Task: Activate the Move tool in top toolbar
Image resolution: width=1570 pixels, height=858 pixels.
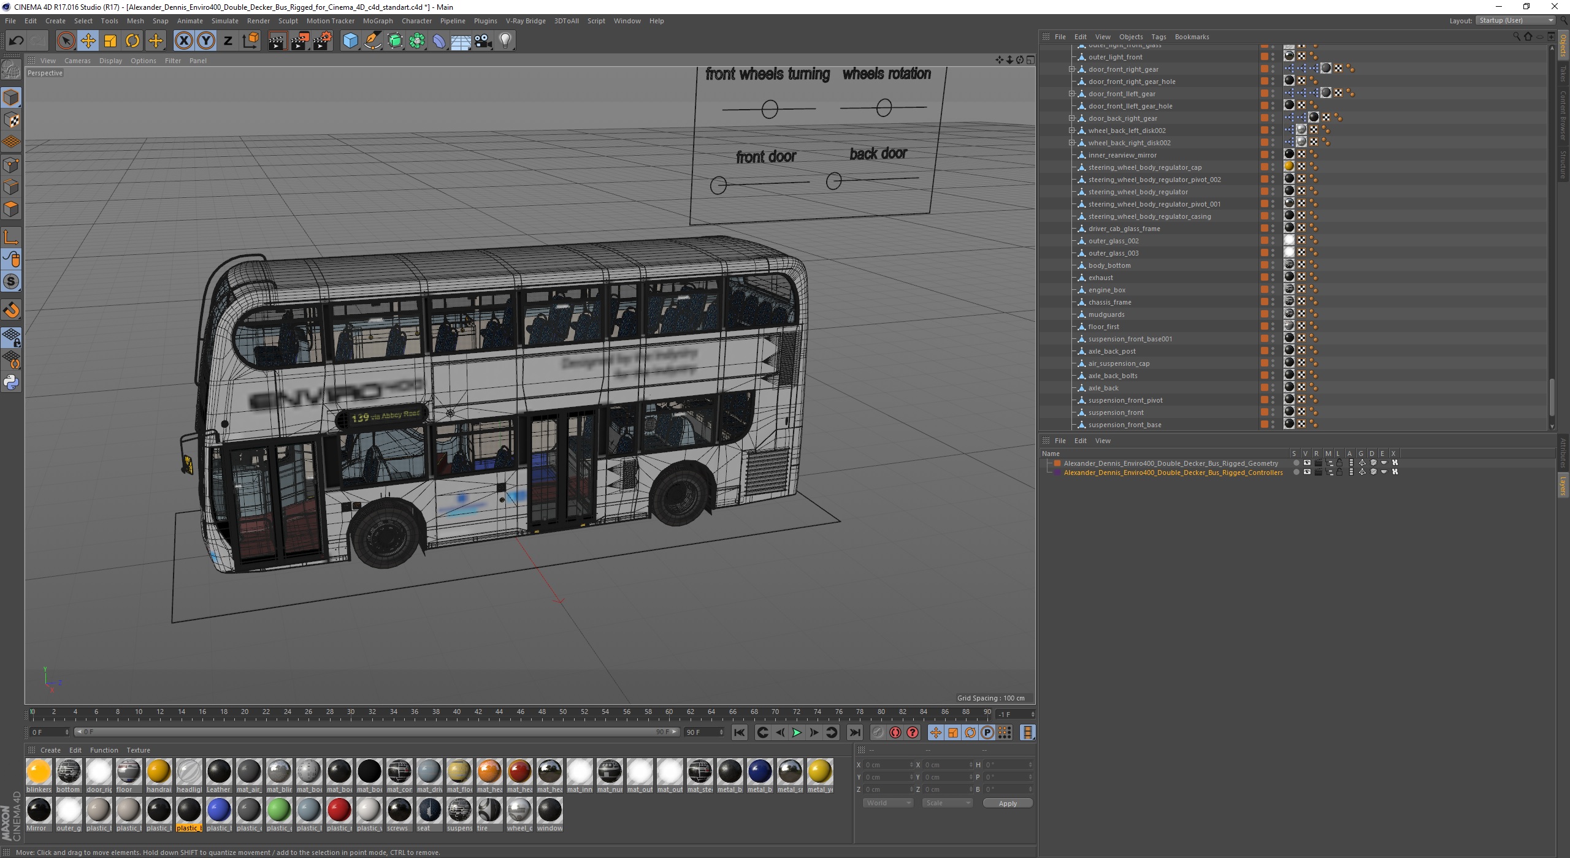Action: (x=88, y=40)
